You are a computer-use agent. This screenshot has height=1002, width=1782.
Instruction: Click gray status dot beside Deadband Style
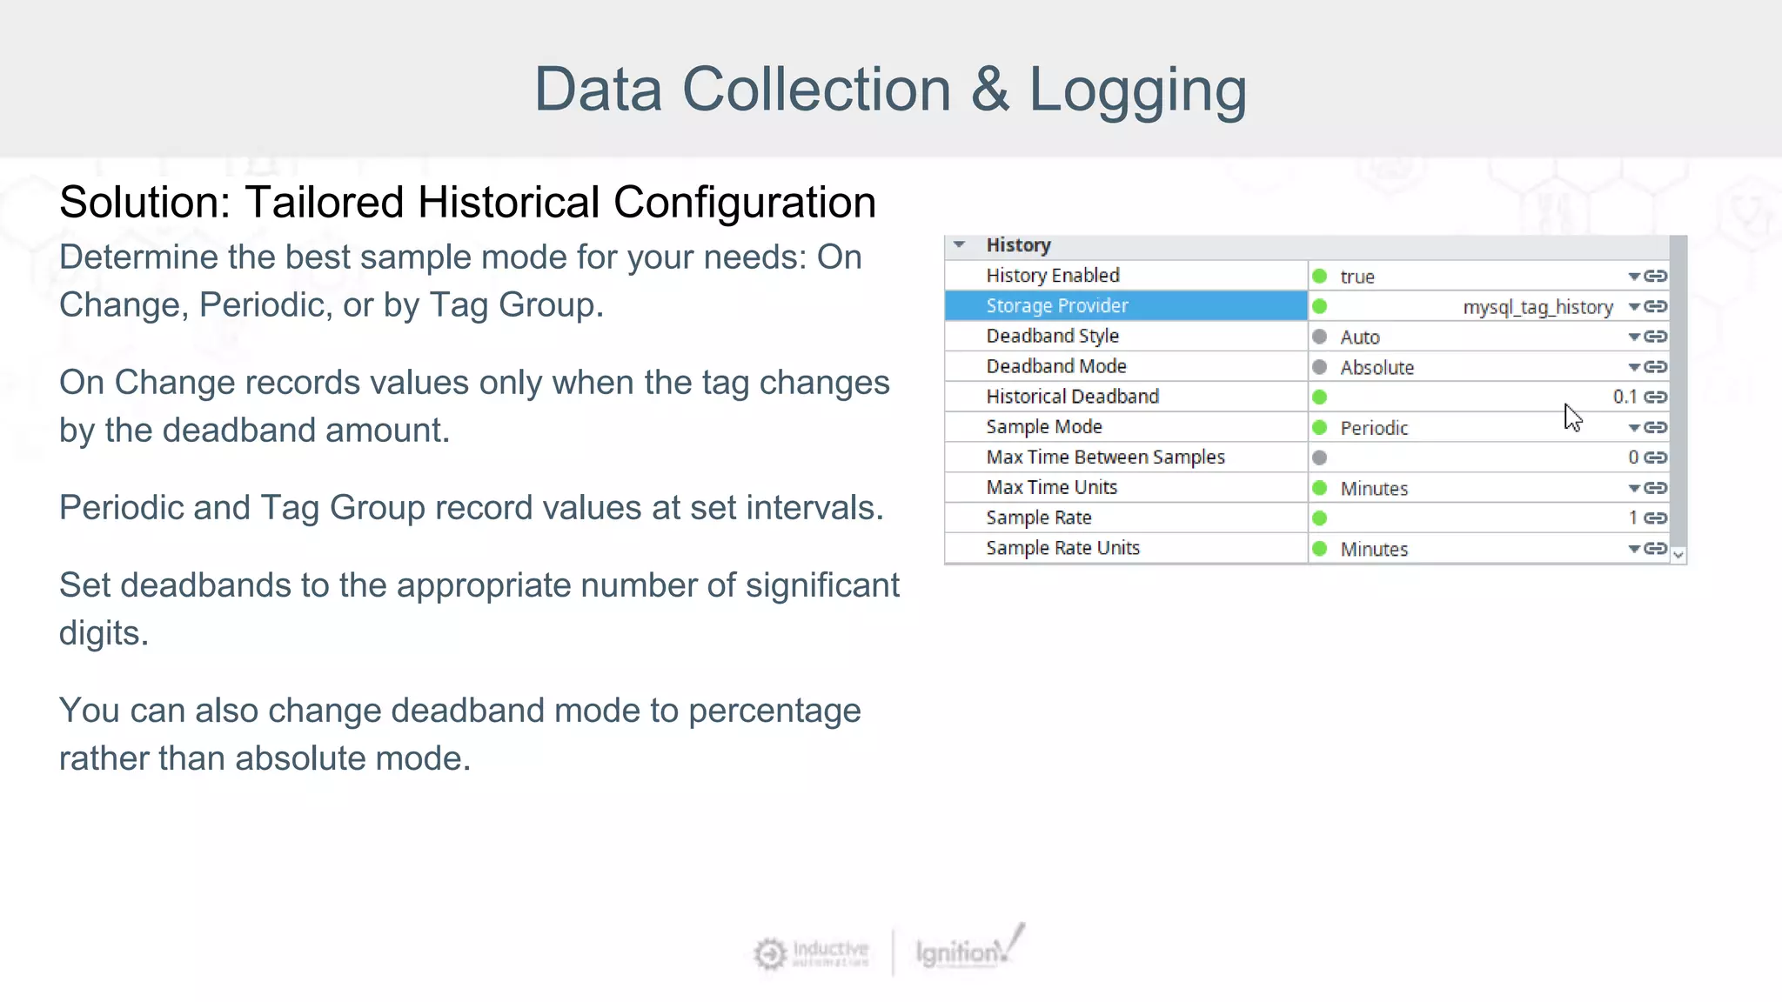click(x=1320, y=337)
